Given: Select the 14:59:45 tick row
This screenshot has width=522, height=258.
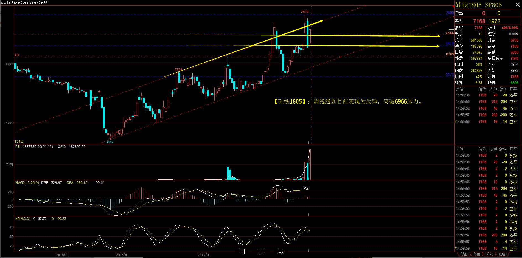Looking at the screenshot, I should (x=488, y=175).
